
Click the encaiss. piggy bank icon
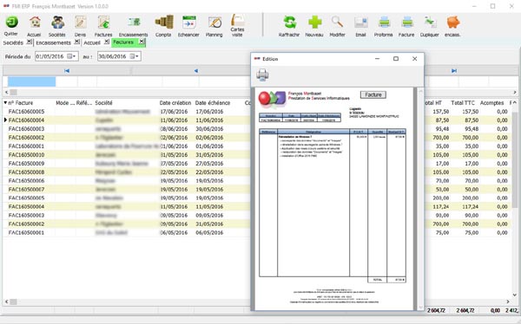point(453,23)
